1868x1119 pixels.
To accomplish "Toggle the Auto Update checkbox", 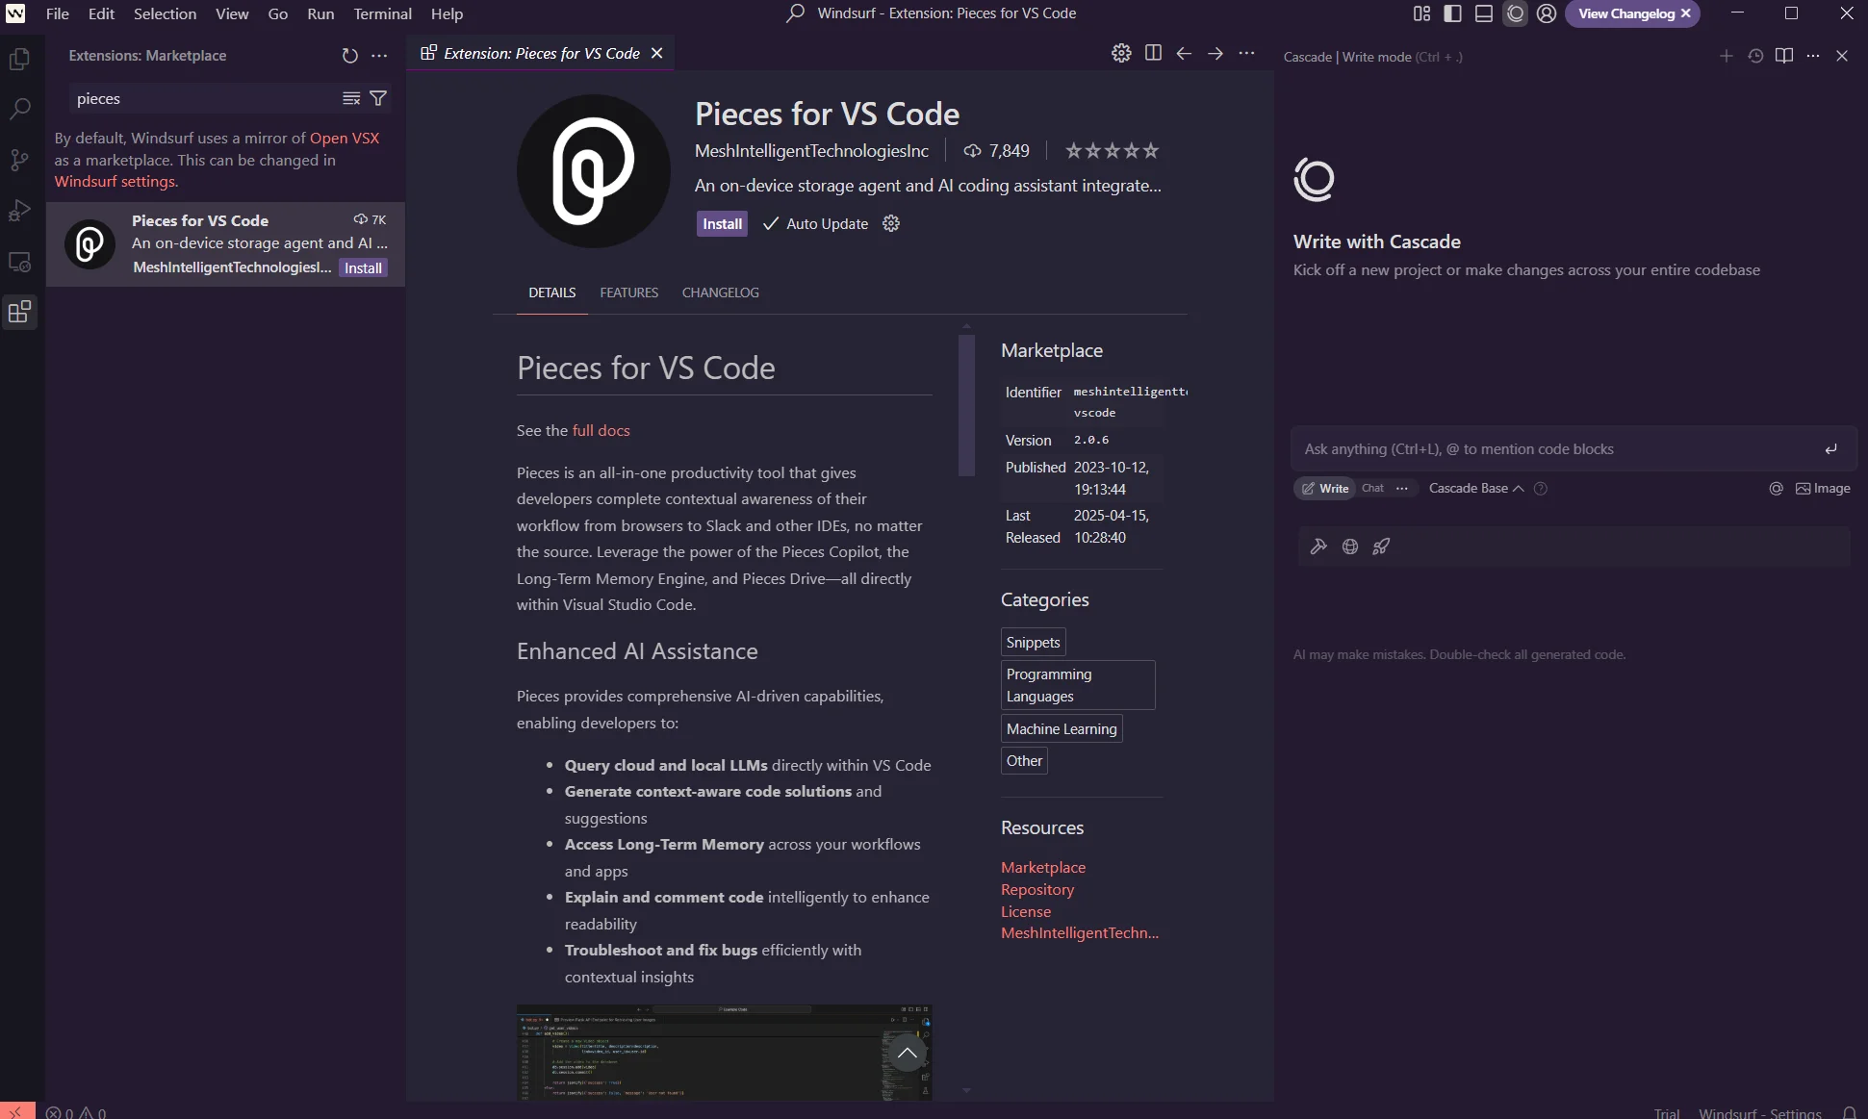I will click(x=770, y=223).
